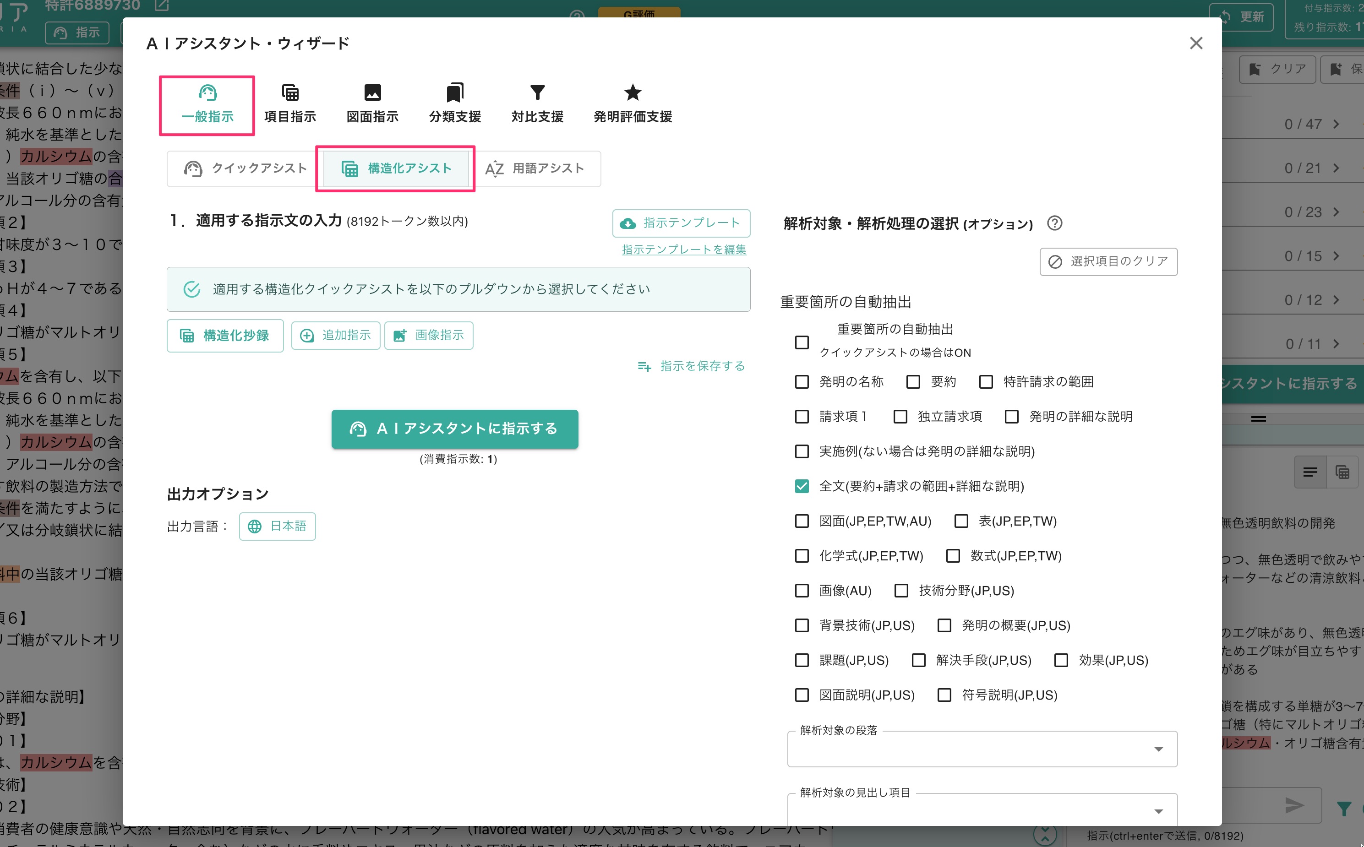Switch to the 対比支援 tab
Viewport: 1364px width, 847px height.
[537, 105]
